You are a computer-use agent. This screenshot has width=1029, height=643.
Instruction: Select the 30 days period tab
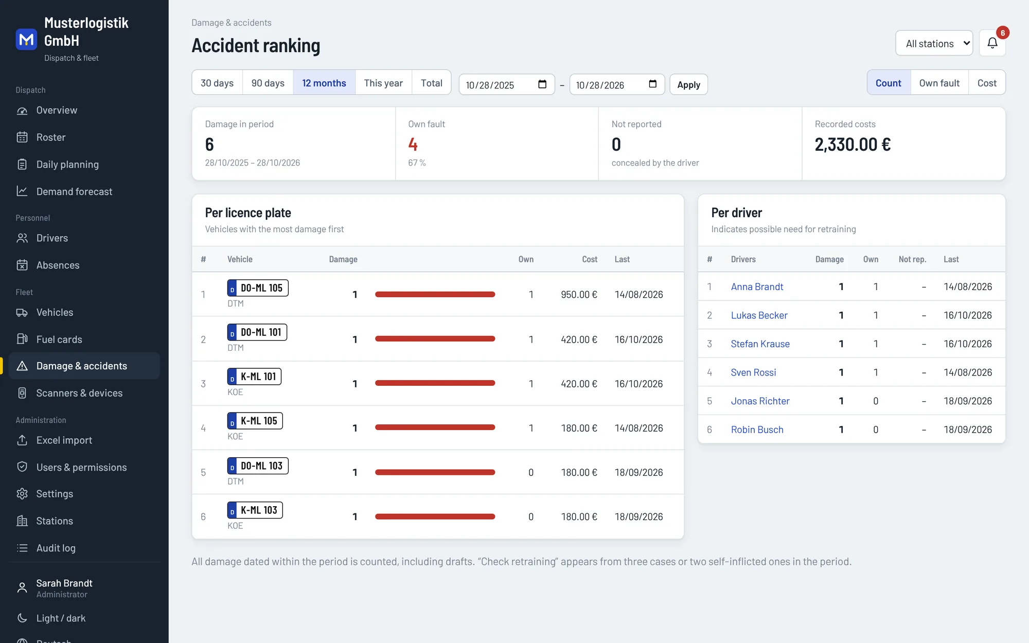(217, 83)
